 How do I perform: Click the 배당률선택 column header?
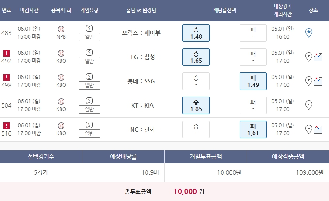[225, 10]
